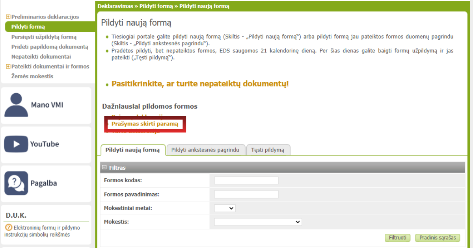The width and height of the screenshot is (473, 248).
Task: Click the Formos kodas input field
Action: tap(246, 181)
